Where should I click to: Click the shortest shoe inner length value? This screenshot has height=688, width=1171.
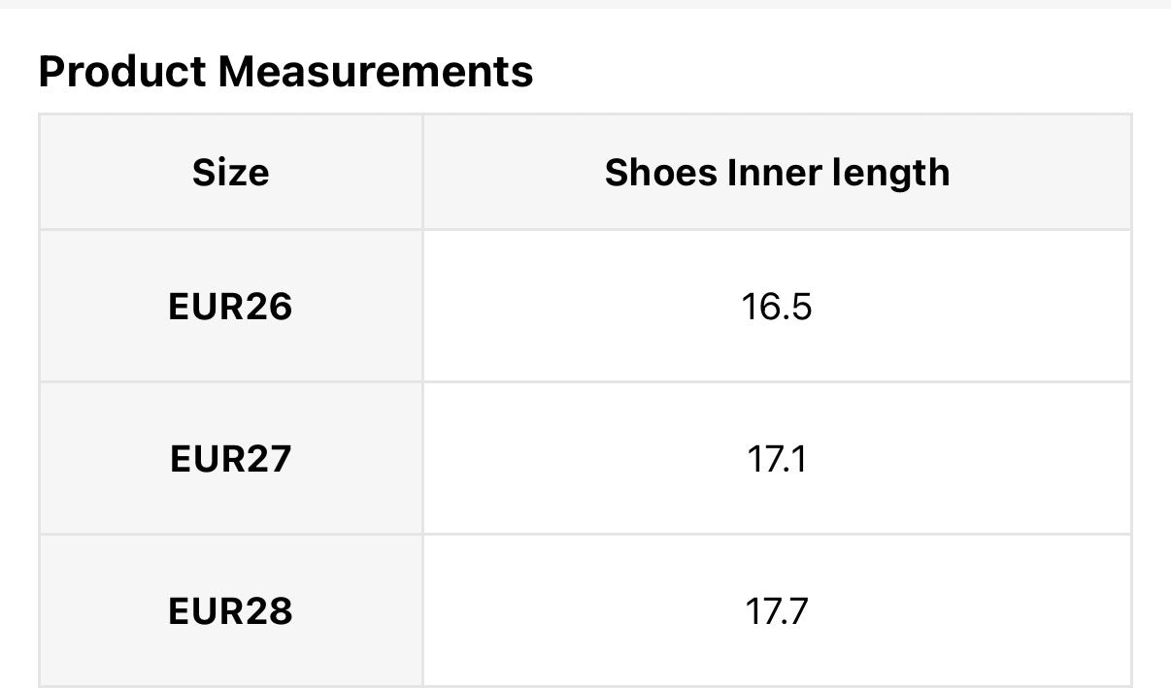pos(777,307)
